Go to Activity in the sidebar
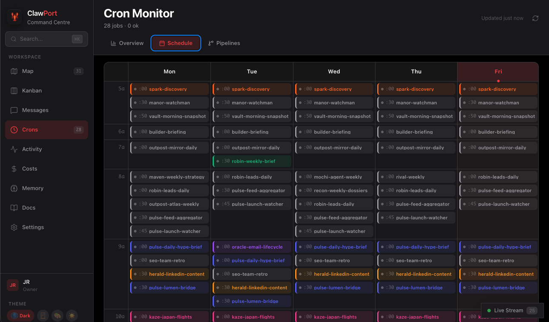This screenshot has height=322, width=549. (47, 149)
